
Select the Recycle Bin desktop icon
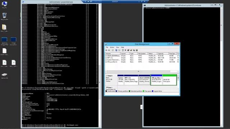pyautogui.click(x=4, y=16)
